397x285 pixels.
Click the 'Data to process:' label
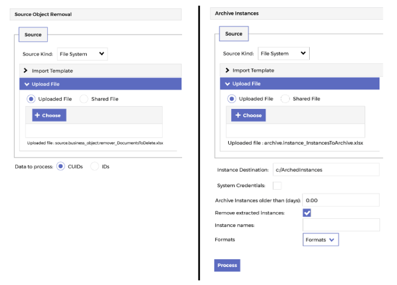[x=34, y=167]
